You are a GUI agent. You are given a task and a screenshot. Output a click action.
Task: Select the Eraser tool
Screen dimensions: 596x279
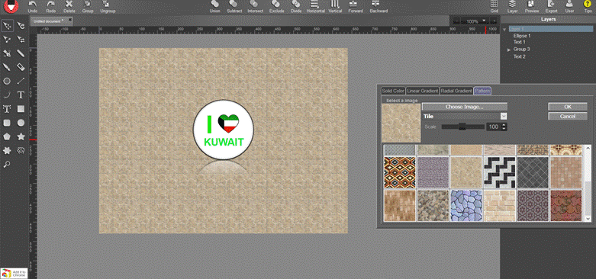[21, 67]
